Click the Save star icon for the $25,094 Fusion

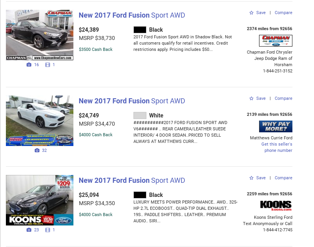coord(251,178)
